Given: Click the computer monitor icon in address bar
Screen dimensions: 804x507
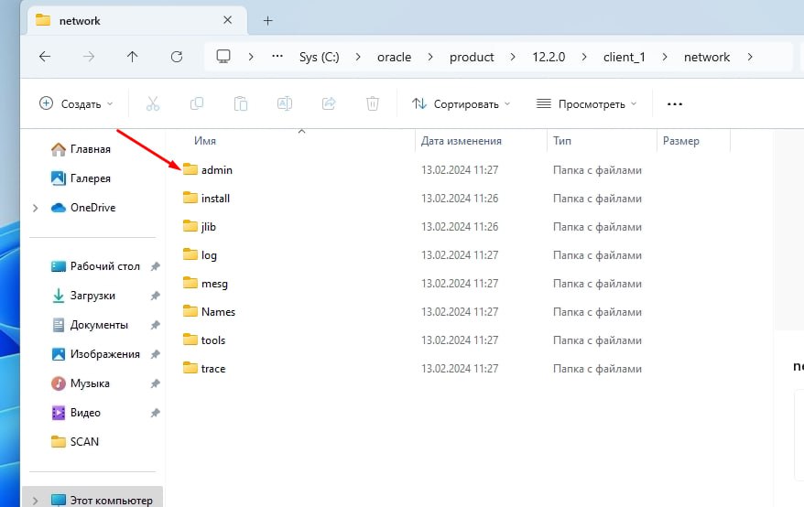Looking at the screenshot, I should 223,57.
